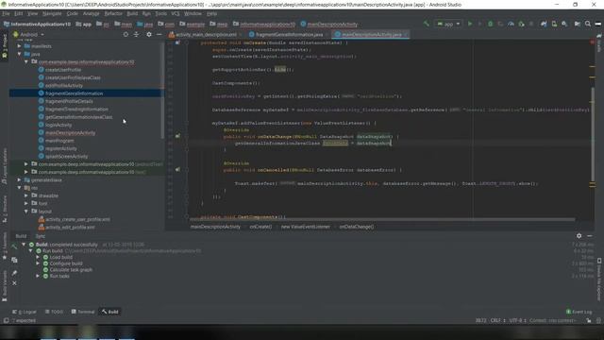Viewport: 604px width, 340px height.
Task: Select the Sync tab in the Build panel
Action: pos(40,236)
